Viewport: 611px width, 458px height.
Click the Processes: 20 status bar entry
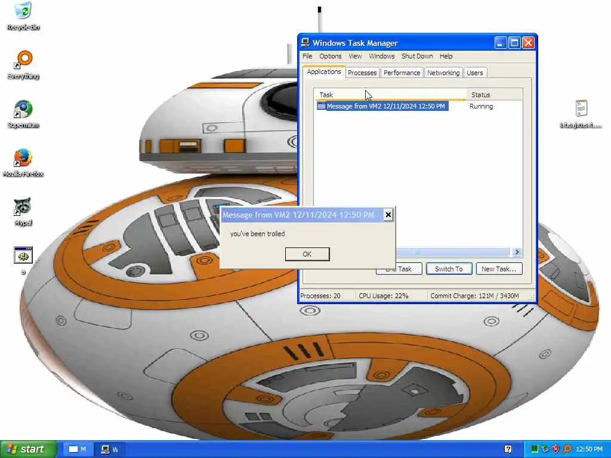coord(320,296)
